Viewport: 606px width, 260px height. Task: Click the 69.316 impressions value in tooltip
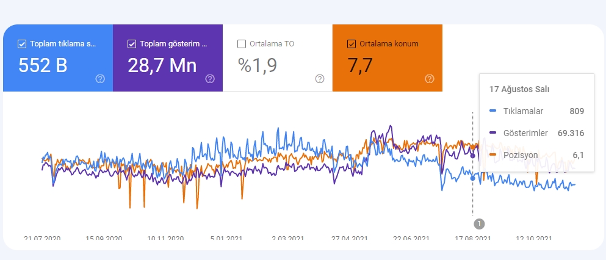point(571,133)
